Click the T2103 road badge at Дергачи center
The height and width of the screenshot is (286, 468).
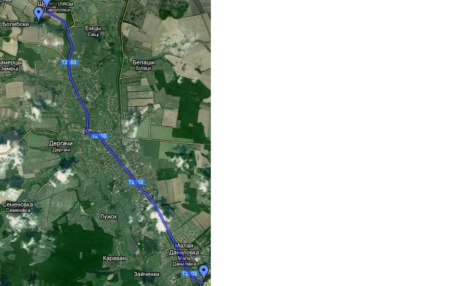[99, 136]
